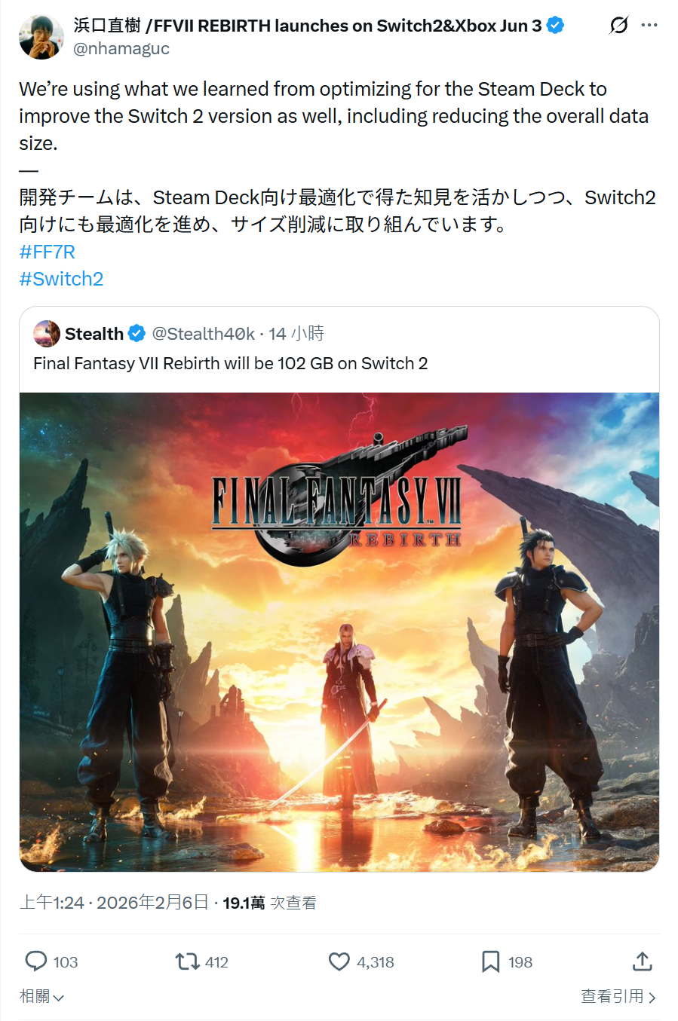Screen dimensions: 678x1021
Task: Open the author's profile avatar photo
Action: click(x=41, y=37)
